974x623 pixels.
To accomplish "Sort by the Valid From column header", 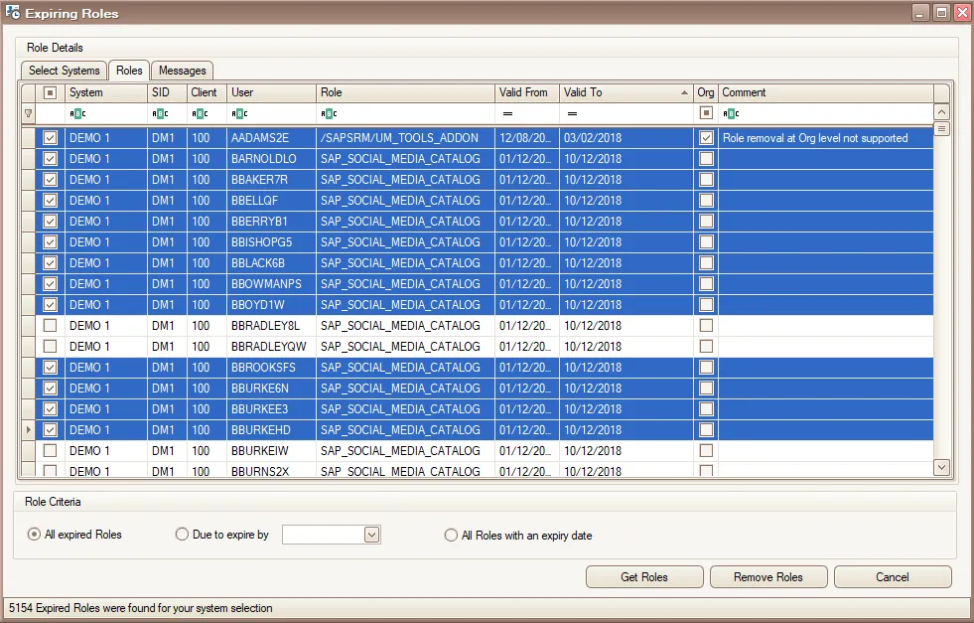I will (527, 92).
